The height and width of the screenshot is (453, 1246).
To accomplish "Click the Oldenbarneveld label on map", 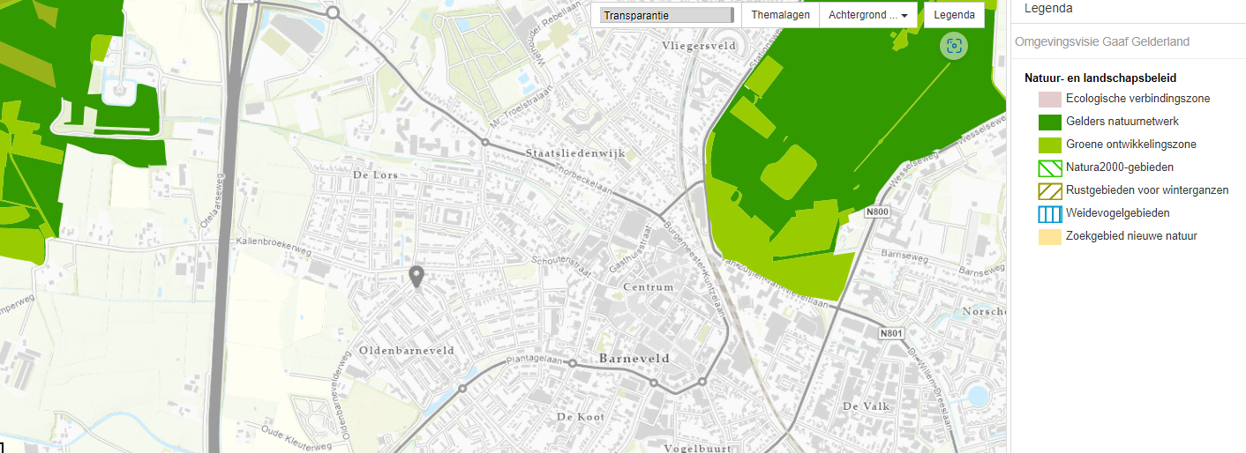I will (407, 351).
